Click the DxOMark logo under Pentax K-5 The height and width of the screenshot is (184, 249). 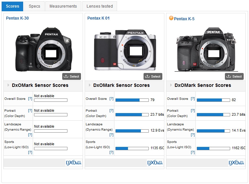tap(236, 163)
